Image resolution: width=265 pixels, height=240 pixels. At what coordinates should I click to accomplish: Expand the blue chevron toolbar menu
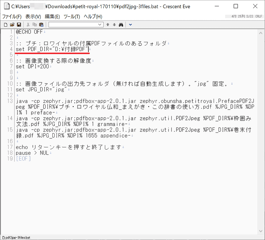(130, 25)
